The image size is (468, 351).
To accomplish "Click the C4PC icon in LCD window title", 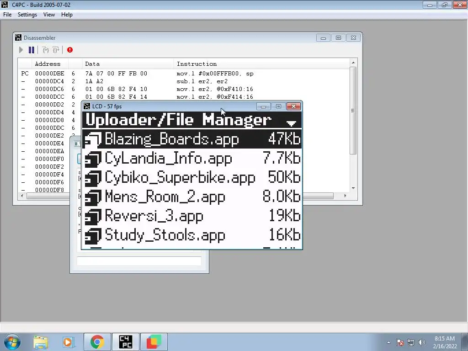I will tap(87, 106).
